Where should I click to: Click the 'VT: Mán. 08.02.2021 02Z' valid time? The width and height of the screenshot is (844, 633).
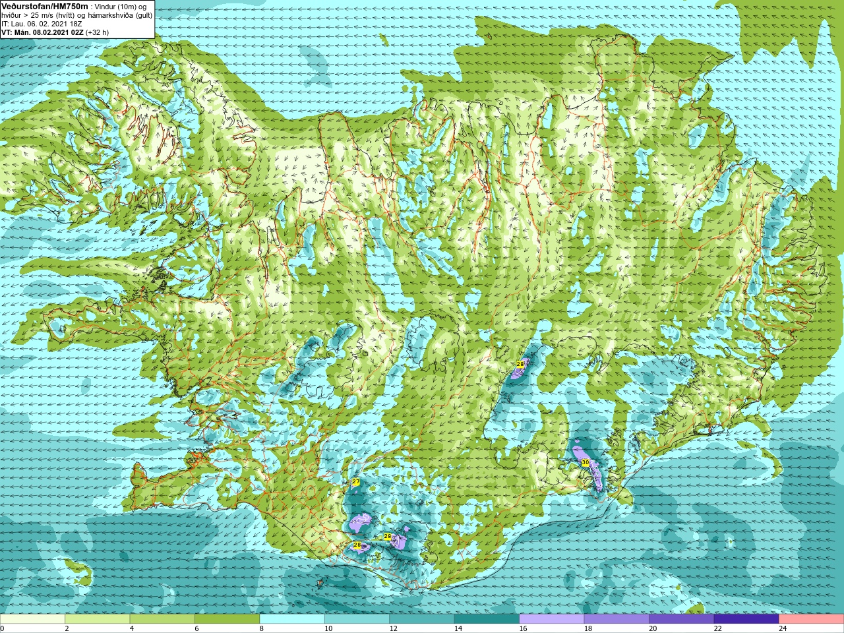(42, 32)
